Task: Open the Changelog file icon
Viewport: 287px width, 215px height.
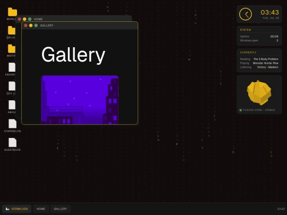Action: coord(12,124)
